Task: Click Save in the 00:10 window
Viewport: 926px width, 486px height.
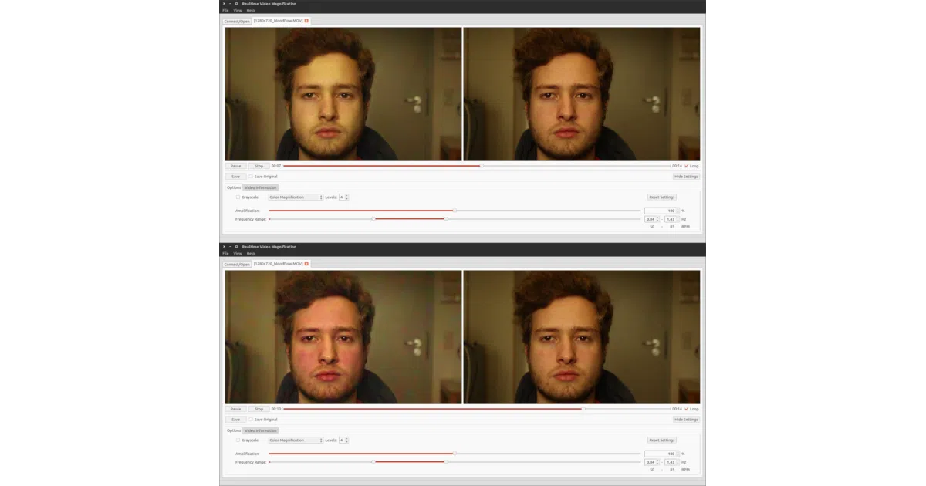Action: pyautogui.click(x=235, y=420)
